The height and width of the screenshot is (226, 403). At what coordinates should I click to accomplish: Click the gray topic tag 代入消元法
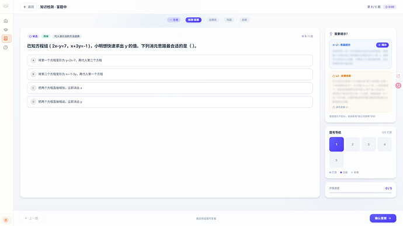67,36
